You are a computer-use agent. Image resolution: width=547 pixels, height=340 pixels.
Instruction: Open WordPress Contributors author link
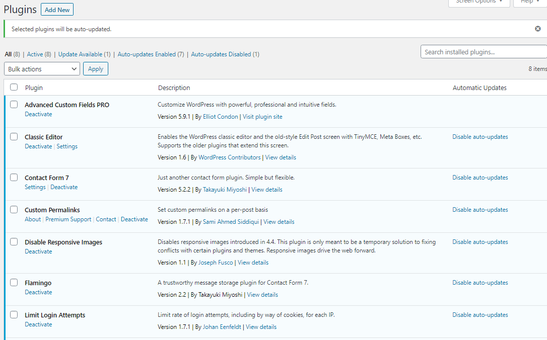pos(230,157)
